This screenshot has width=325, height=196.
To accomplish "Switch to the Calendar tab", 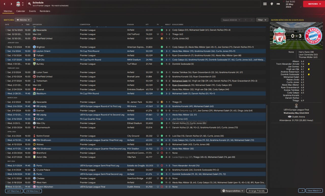I will (21, 11).
